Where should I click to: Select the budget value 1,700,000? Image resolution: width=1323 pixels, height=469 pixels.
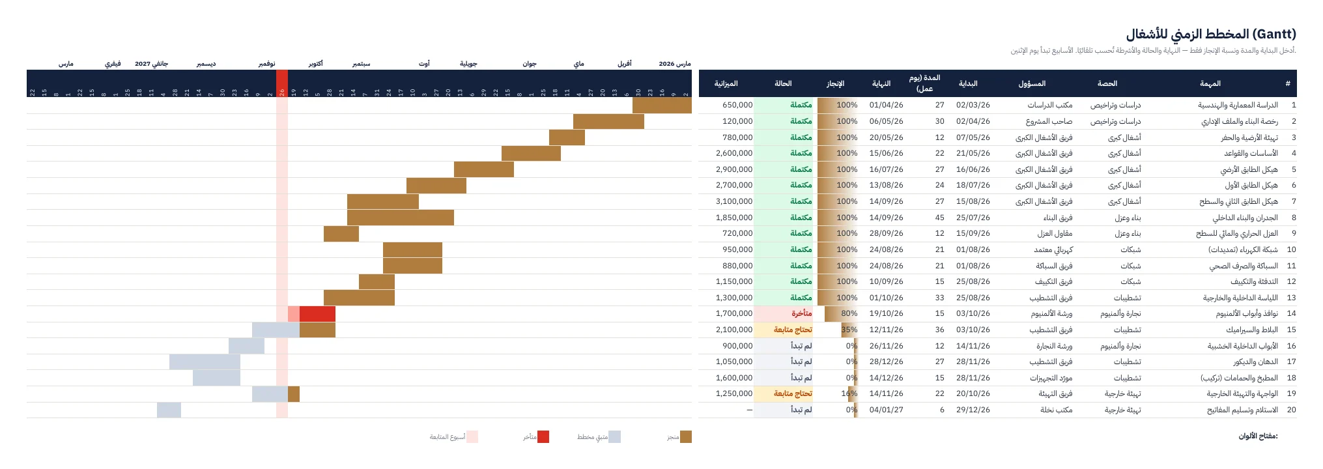734,313
